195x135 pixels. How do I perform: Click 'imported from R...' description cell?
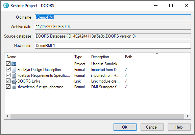point(105,75)
